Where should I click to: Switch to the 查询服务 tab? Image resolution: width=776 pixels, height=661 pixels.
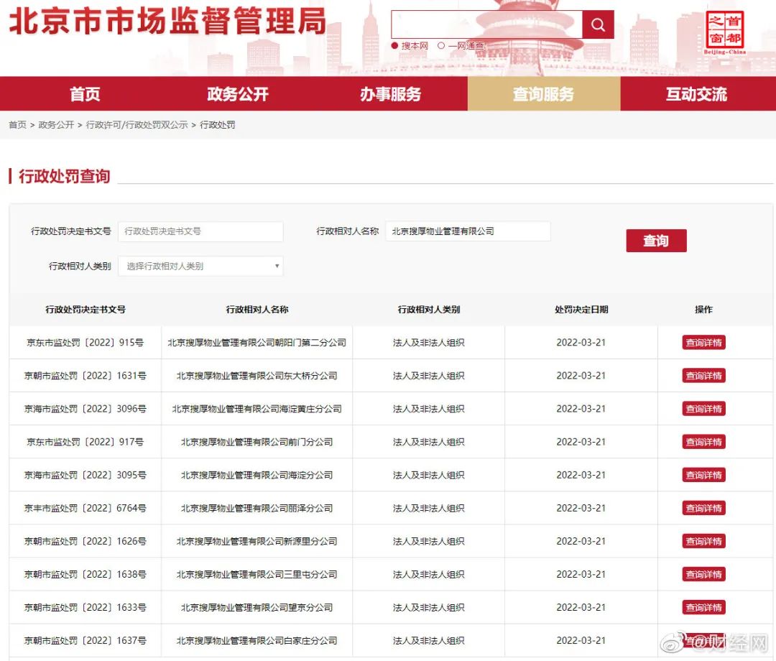coord(543,93)
